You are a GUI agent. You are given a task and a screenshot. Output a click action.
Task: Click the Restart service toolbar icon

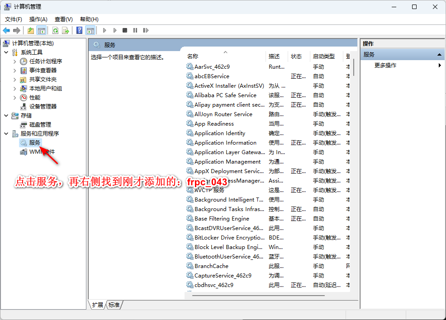[x=146, y=30]
